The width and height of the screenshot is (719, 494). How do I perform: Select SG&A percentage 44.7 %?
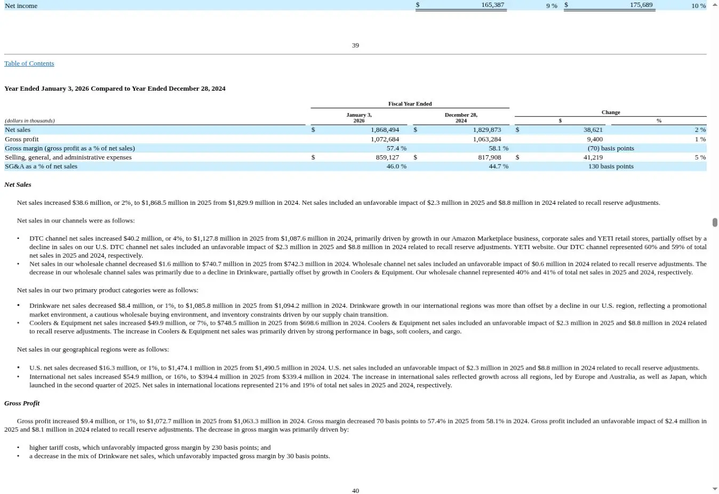498,166
